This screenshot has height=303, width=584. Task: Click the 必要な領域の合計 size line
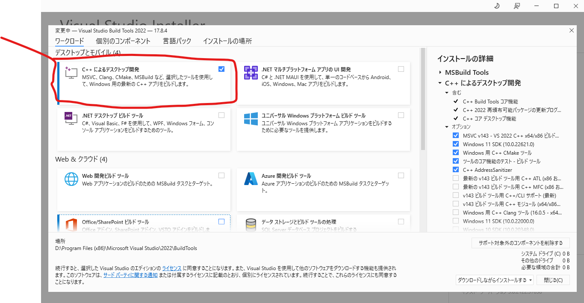545,267
